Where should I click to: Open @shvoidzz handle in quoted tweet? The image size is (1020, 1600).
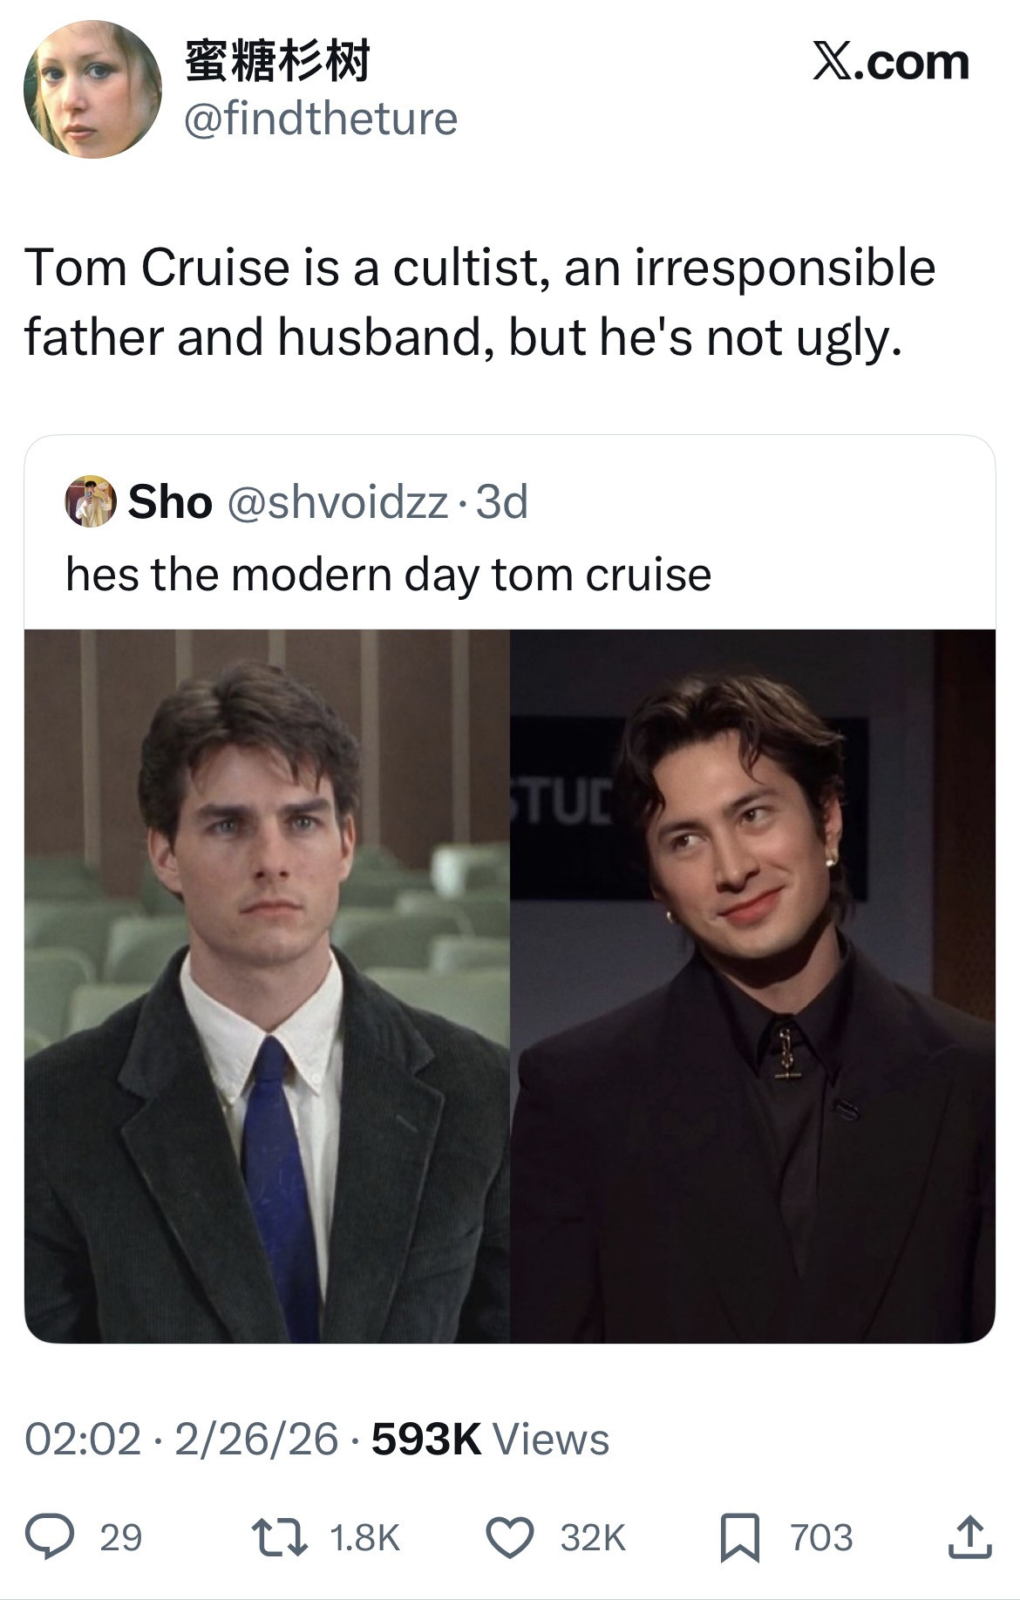338,502
